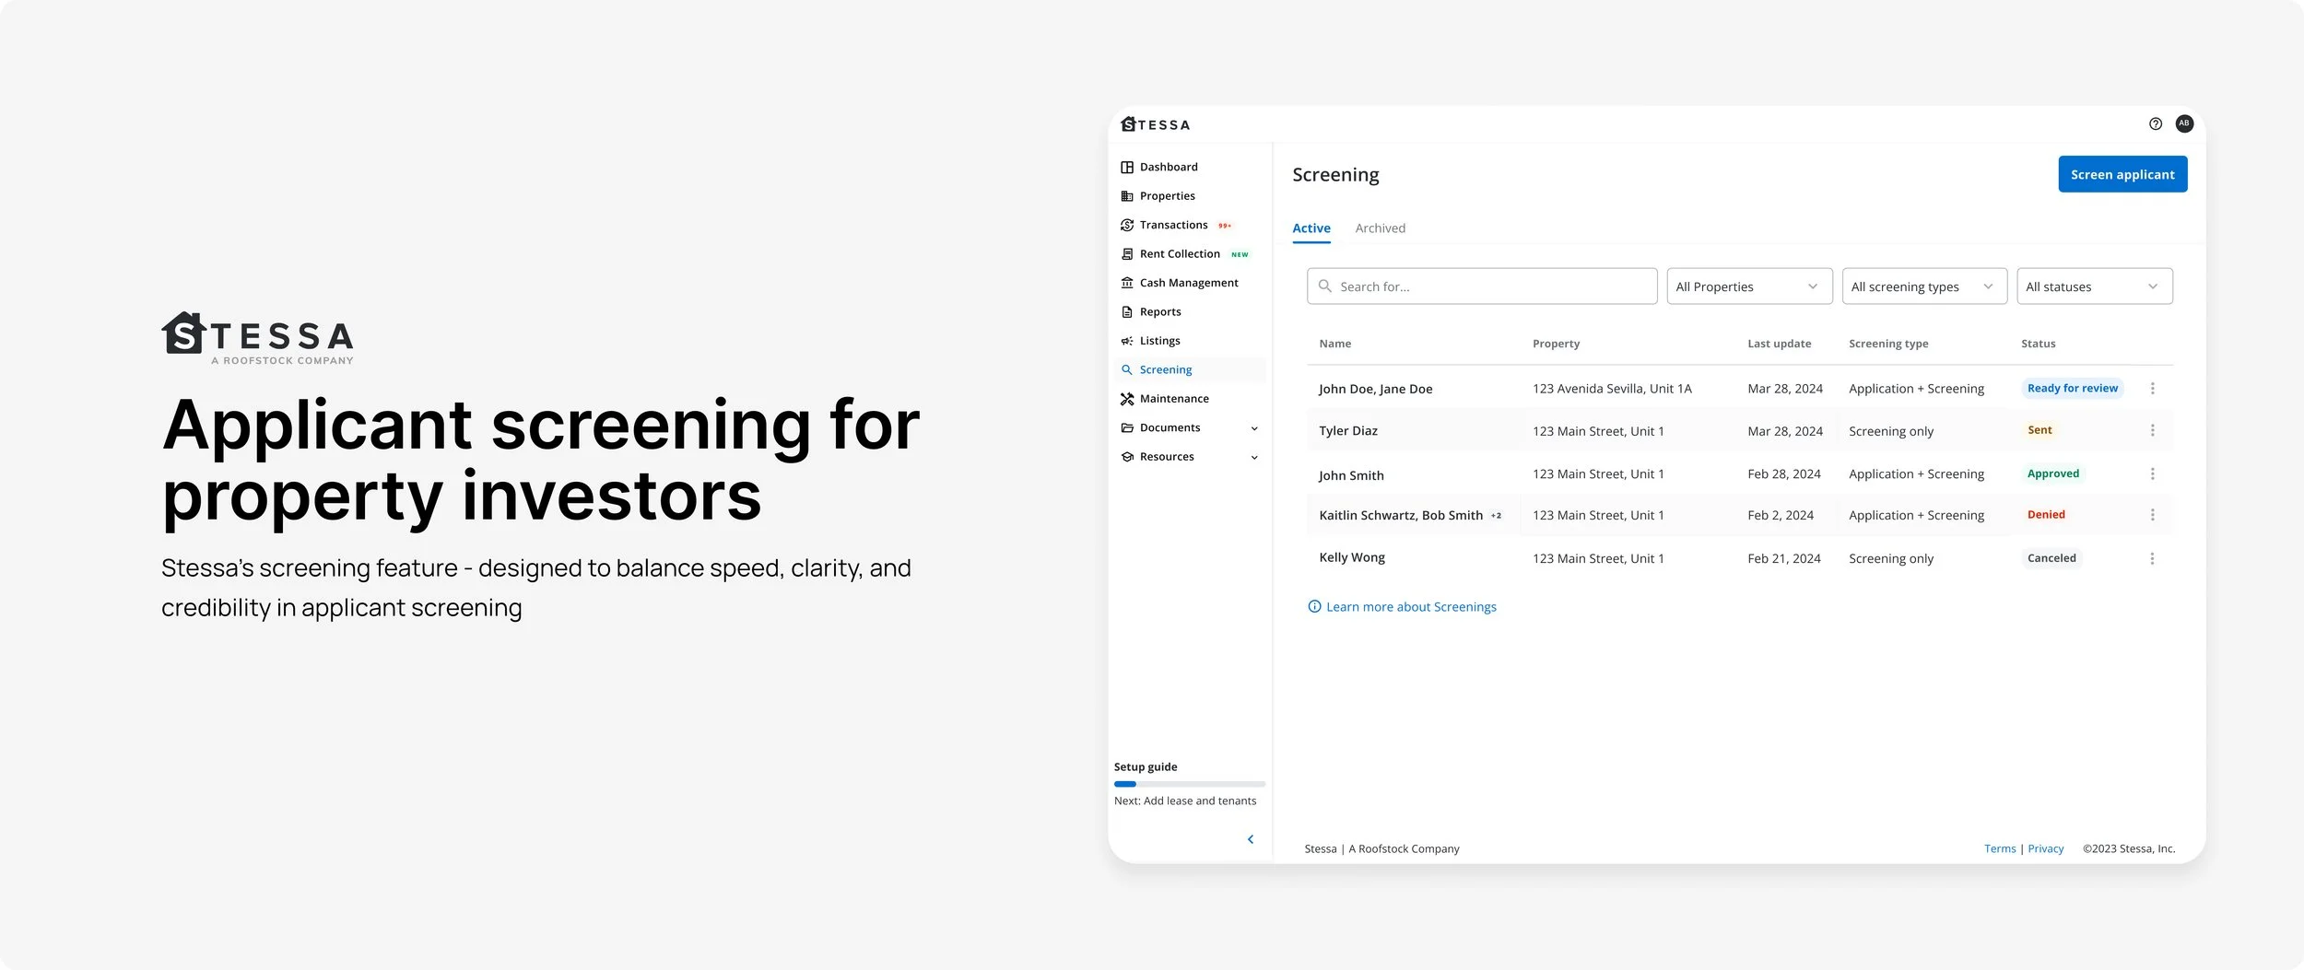Click the Properties building icon
This screenshot has width=2304, height=970.
pyautogui.click(x=1126, y=196)
